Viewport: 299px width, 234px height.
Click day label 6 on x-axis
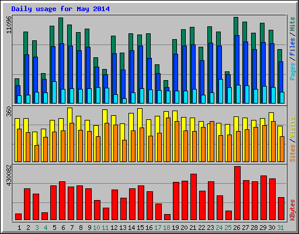coord(63,228)
